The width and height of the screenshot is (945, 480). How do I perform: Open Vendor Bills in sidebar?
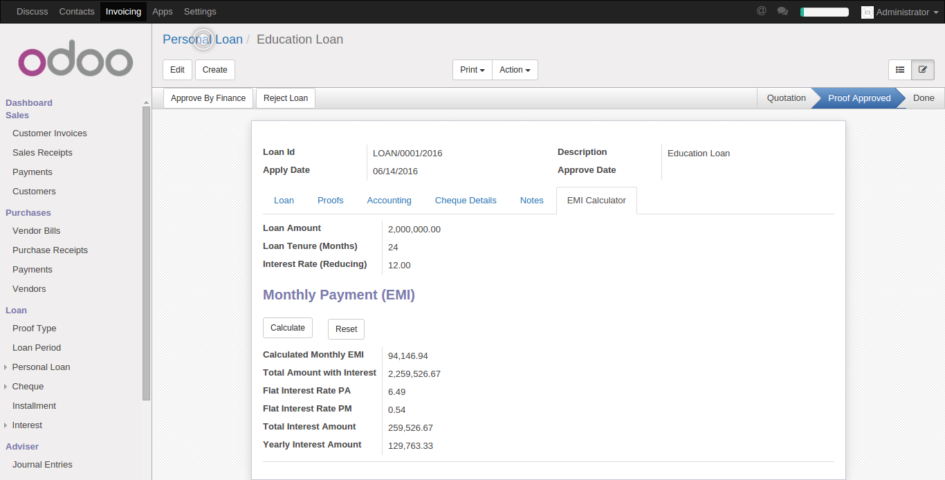(37, 231)
